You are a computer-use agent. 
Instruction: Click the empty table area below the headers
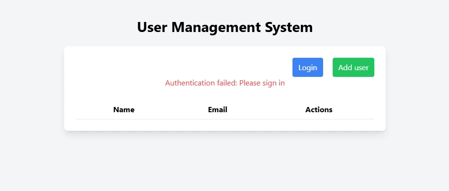[x=225, y=125]
